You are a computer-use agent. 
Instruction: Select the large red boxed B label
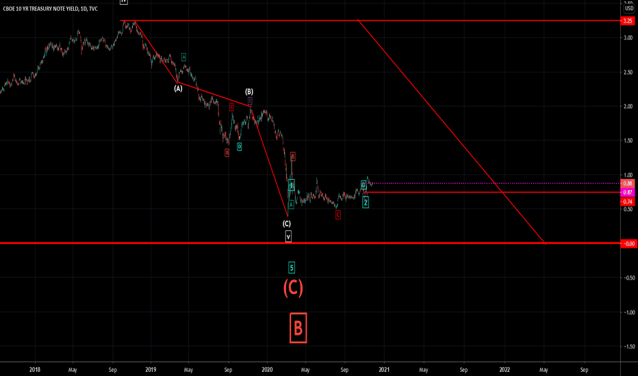pos(298,327)
